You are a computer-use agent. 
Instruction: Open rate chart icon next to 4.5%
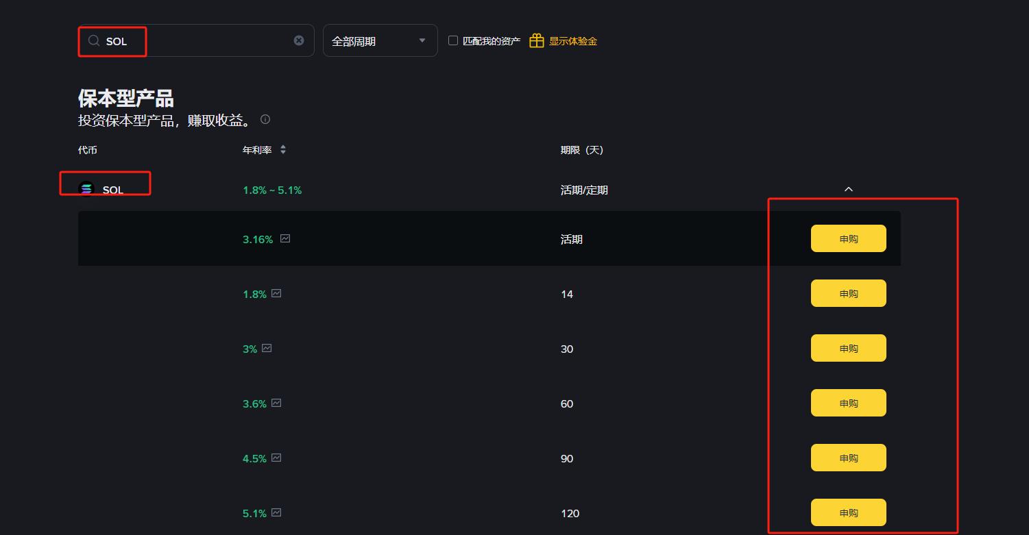(276, 458)
